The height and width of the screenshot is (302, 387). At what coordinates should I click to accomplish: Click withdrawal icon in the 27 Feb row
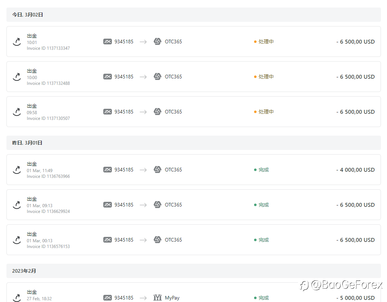(x=17, y=298)
